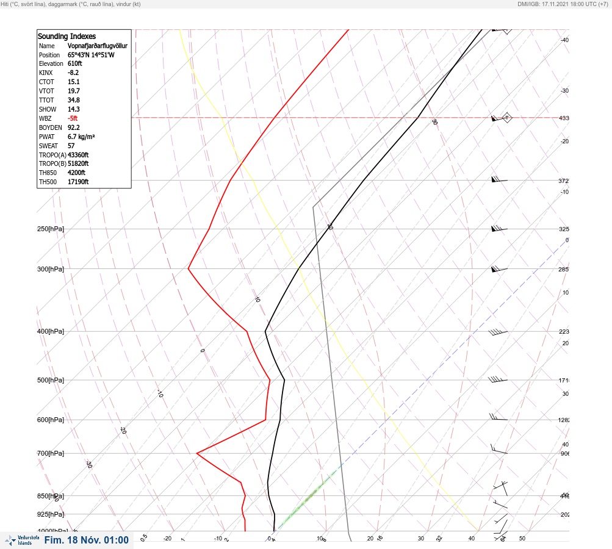Click the TH850 value 4200ft

76,173
